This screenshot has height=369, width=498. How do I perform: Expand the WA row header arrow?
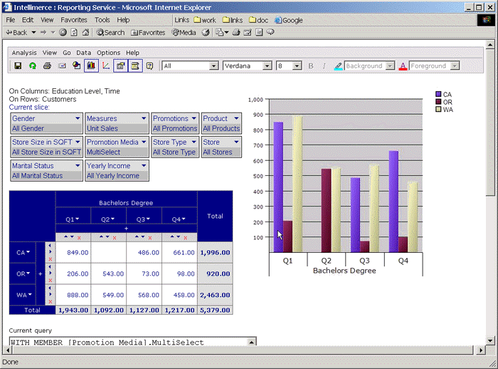point(30,295)
